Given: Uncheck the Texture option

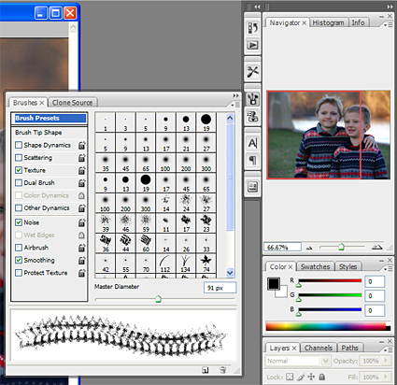Looking at the screenshot, I should [x=19, y=170].
